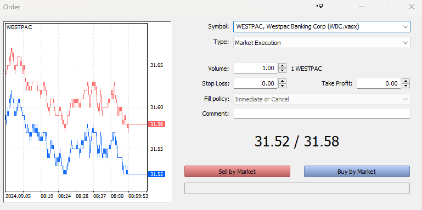
Task: Increase Volume with the up spinner arrow
Action: click(x=282, y=66)
